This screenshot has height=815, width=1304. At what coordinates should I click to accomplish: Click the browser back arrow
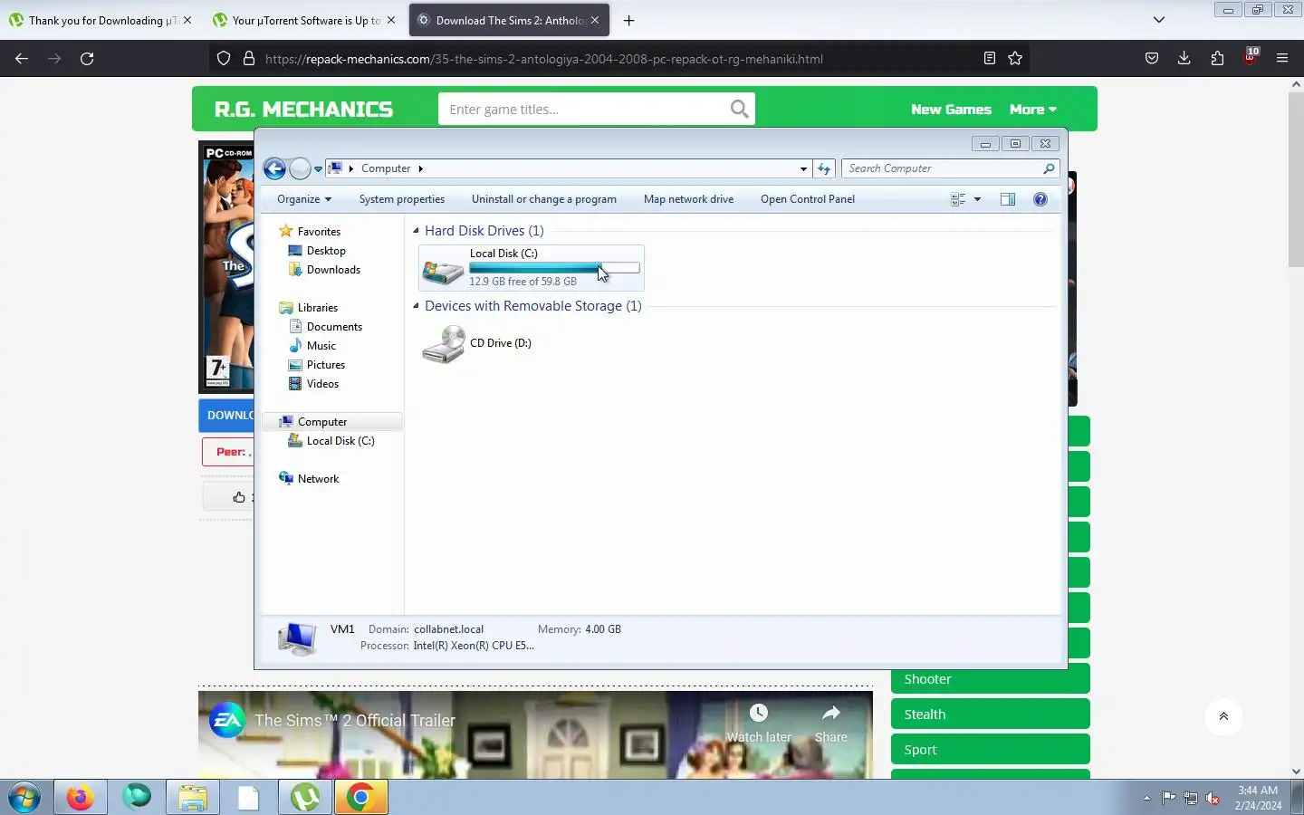pyautogui.click(x=22, y=59)
